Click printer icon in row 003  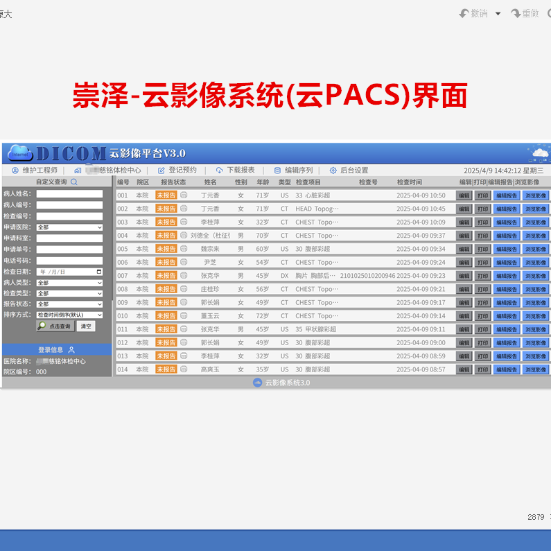184,222
